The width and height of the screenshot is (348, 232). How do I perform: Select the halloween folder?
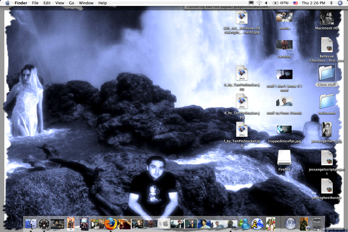pyautogui.click(x=327, y=101)
